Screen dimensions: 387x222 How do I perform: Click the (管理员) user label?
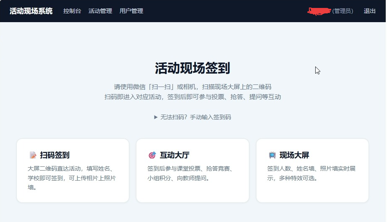pos(343,11)
